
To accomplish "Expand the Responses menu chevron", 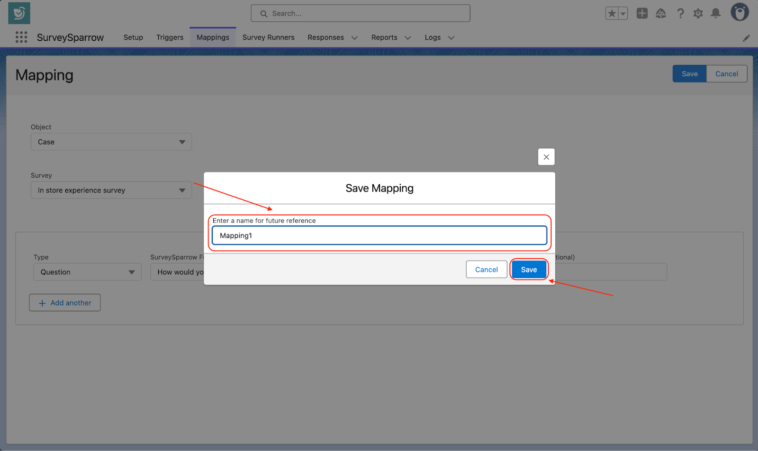I will (354, 38).
